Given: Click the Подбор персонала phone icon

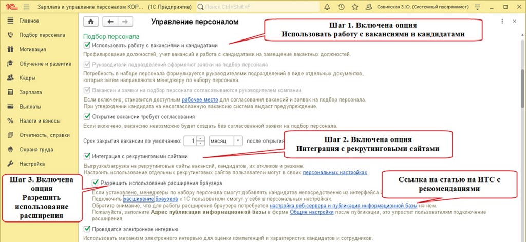Looking at the screenshot, I should coord(10,35).
